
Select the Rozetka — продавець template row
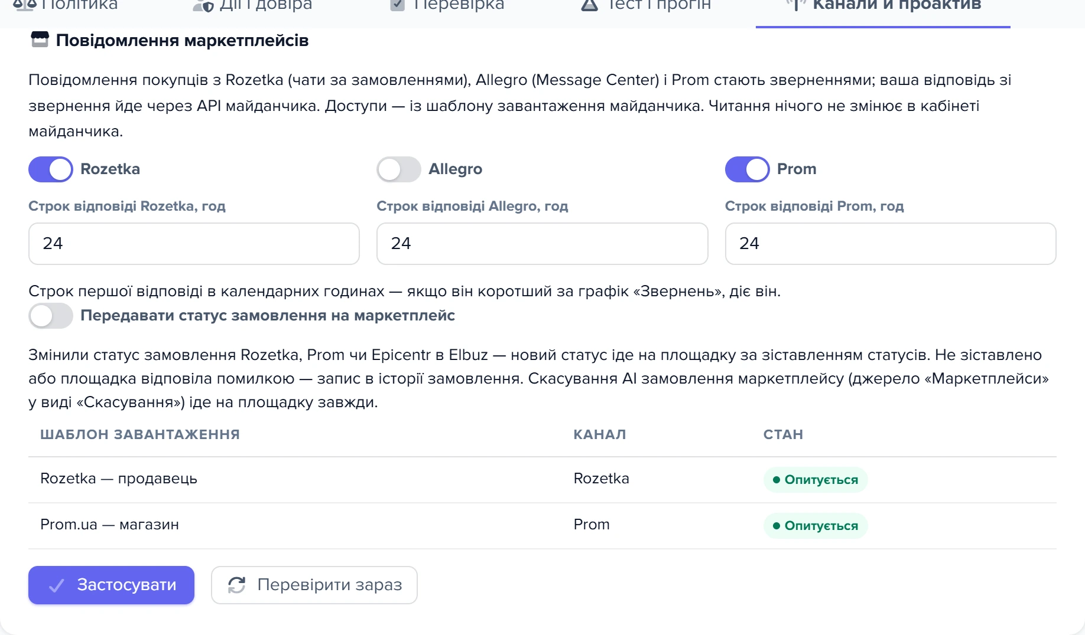coord(542,479)
